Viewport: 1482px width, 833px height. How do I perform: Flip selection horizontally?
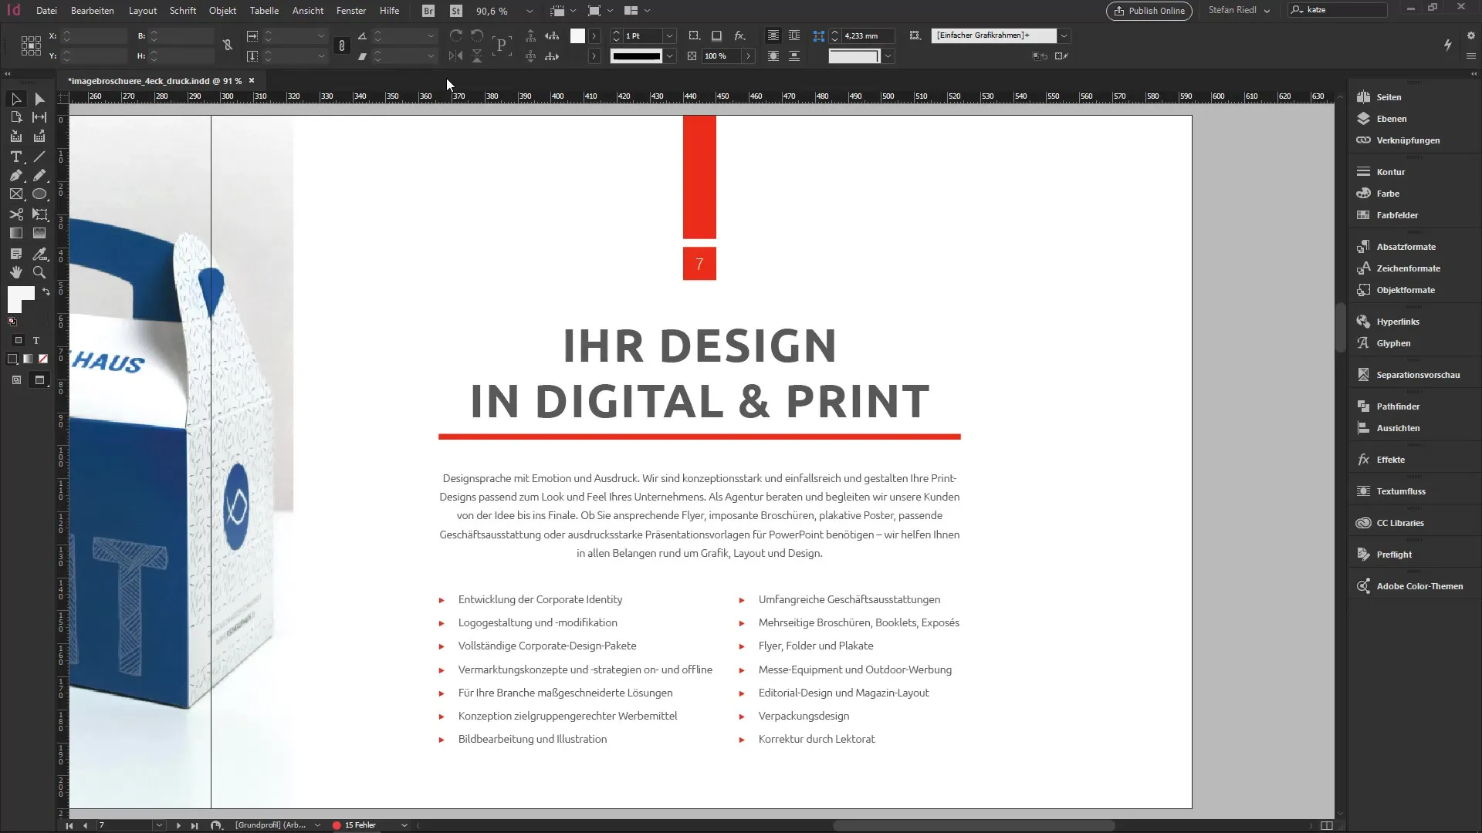pos(456,56)
